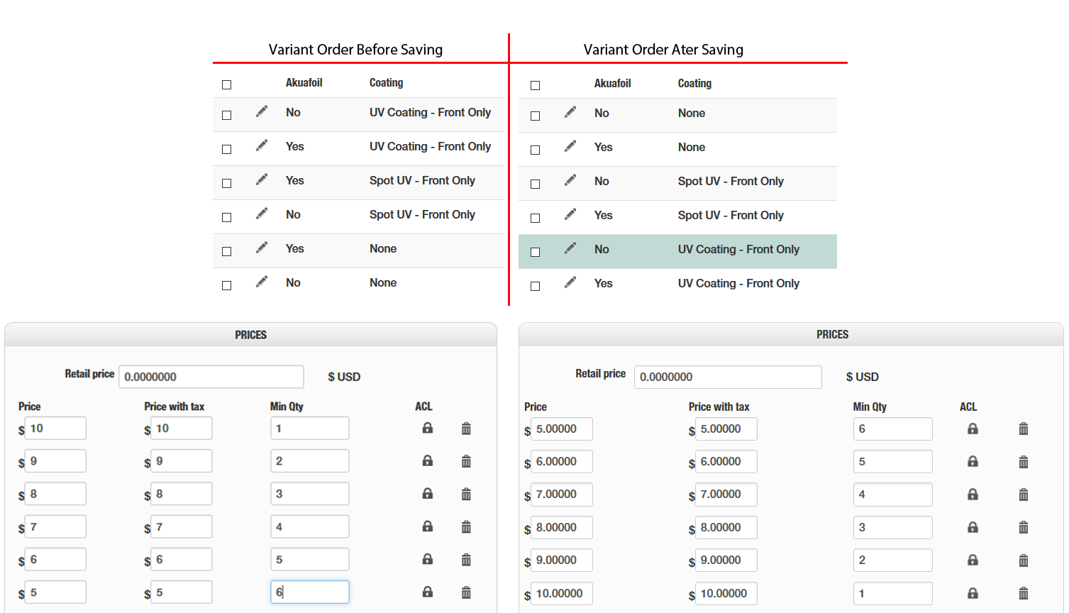Select the checkbox of the highlighted UV Coating row

coord(536,252)
